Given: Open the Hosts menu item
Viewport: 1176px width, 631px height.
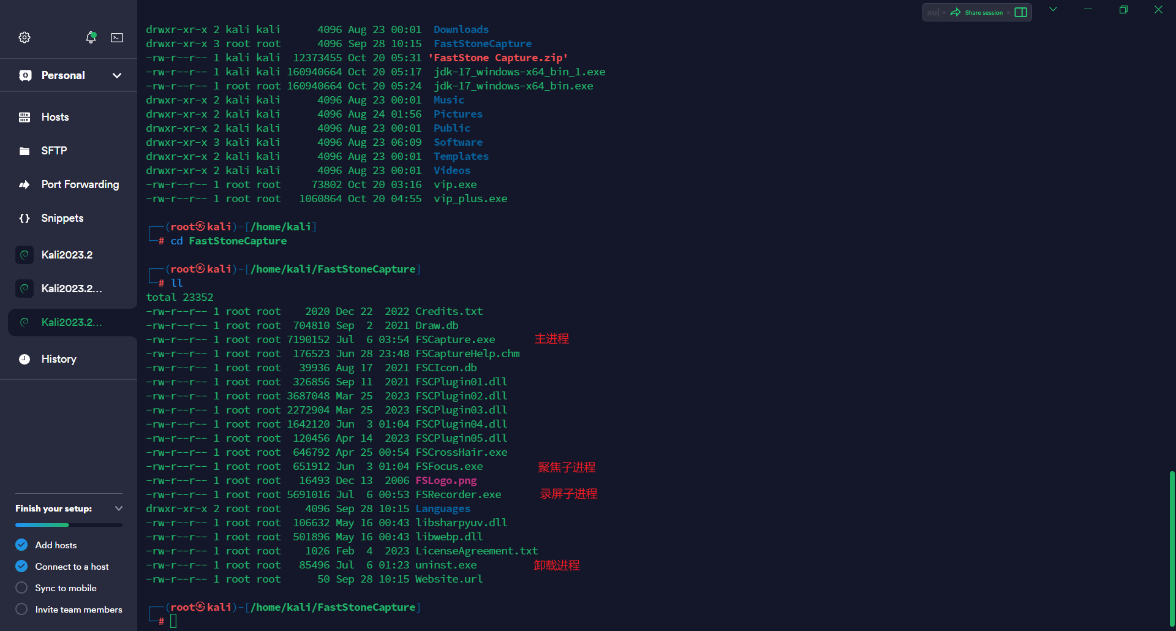Looking at the screenshot, I should pos(55,117).
